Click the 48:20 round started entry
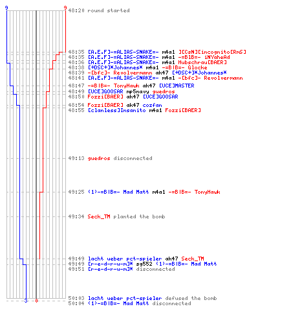 (99, 10)
